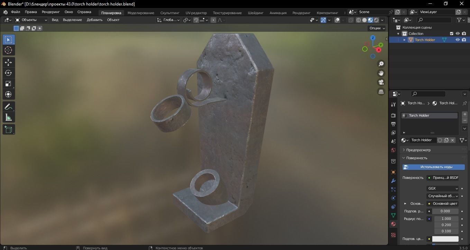Switch to solid viewport shading
Viewport: 470px width, 250px height.
364,20
